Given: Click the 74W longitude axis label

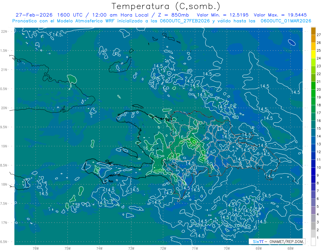Looking at the screenshot, I should click(99, 248).
